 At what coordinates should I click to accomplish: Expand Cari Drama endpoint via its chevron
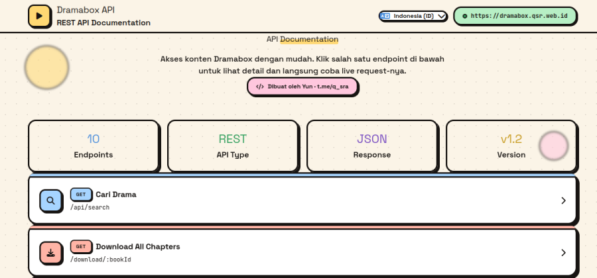click(x=563, y=200)
